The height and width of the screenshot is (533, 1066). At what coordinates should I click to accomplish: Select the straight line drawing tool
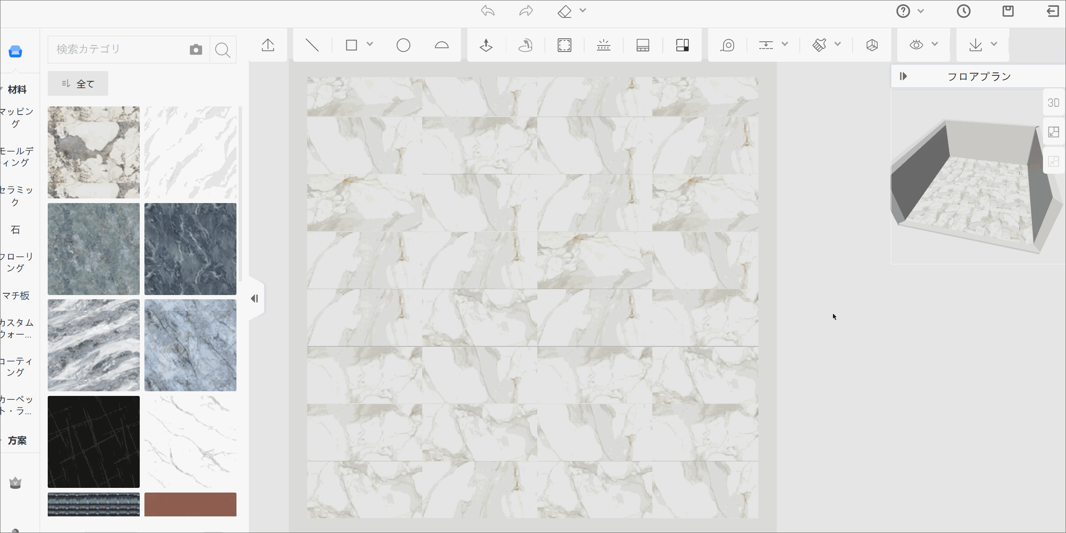coord(312,45)
